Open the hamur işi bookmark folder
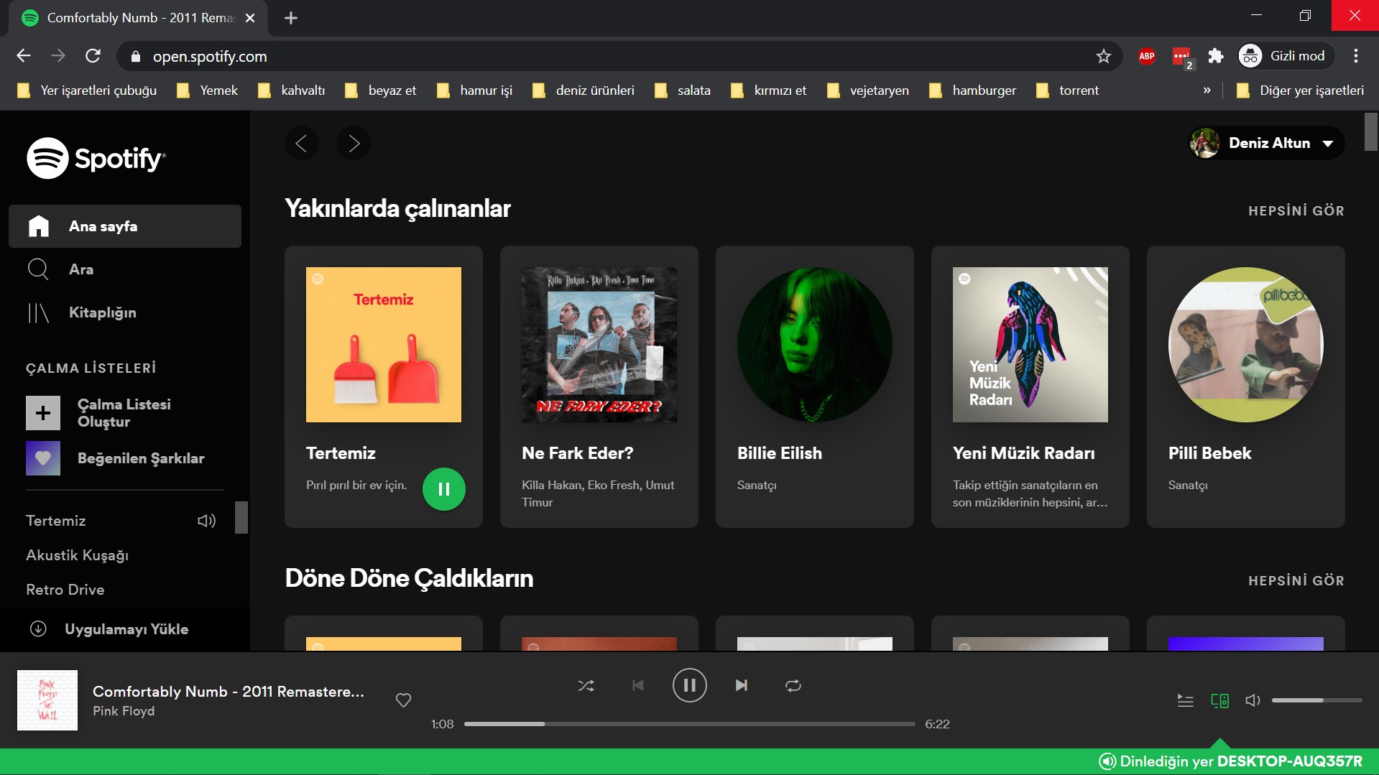 pyautogui.click(x=475, y=91)
